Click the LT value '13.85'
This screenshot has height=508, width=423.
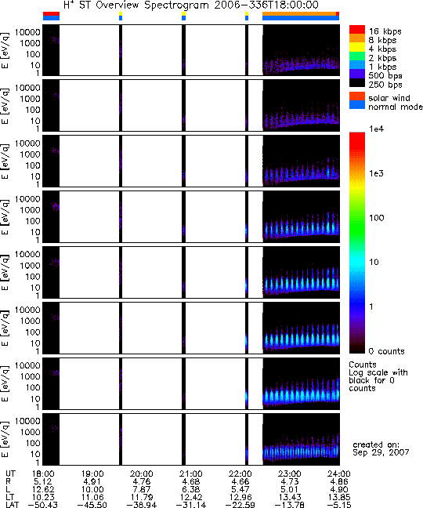pyautogui.click(x=339, y=497)
